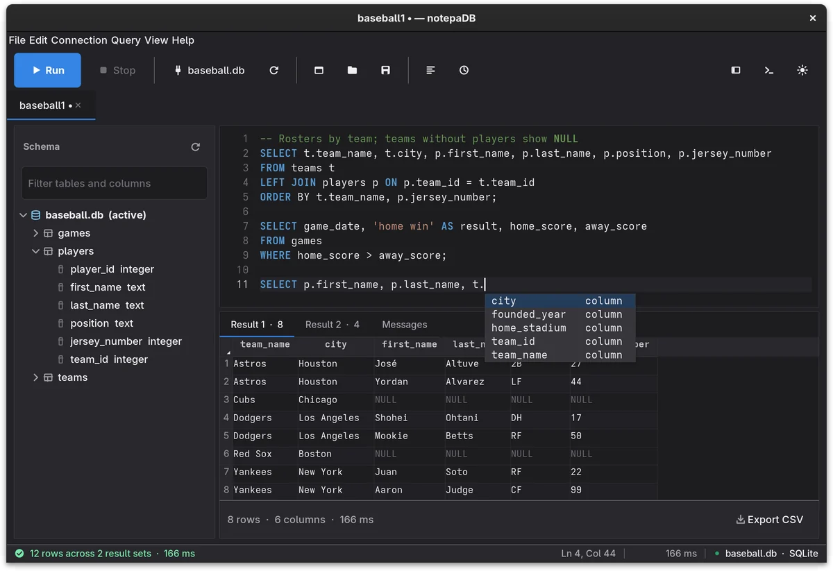Open the View menu

click(x=156, y=40)
